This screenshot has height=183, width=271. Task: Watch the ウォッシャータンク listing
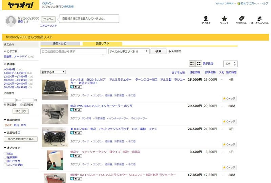click(229, 167)
